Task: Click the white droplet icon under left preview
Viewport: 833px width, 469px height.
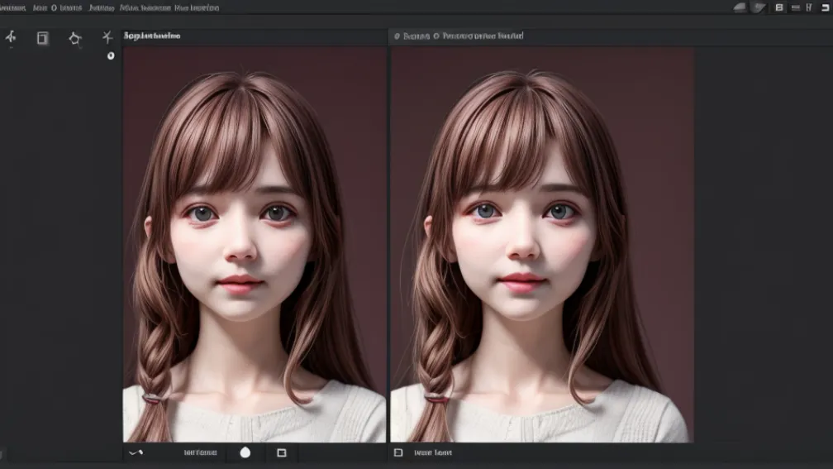Action: (245, 452)
